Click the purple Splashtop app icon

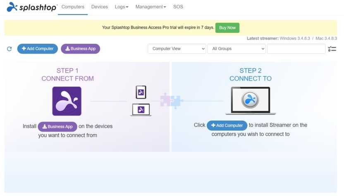[x=67, y=101]
